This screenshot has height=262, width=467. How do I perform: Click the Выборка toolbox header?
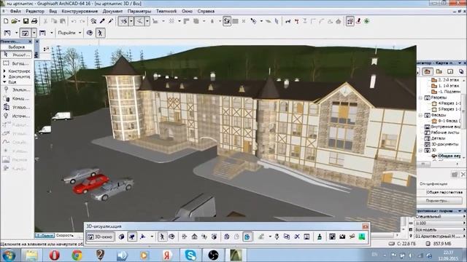17,47
